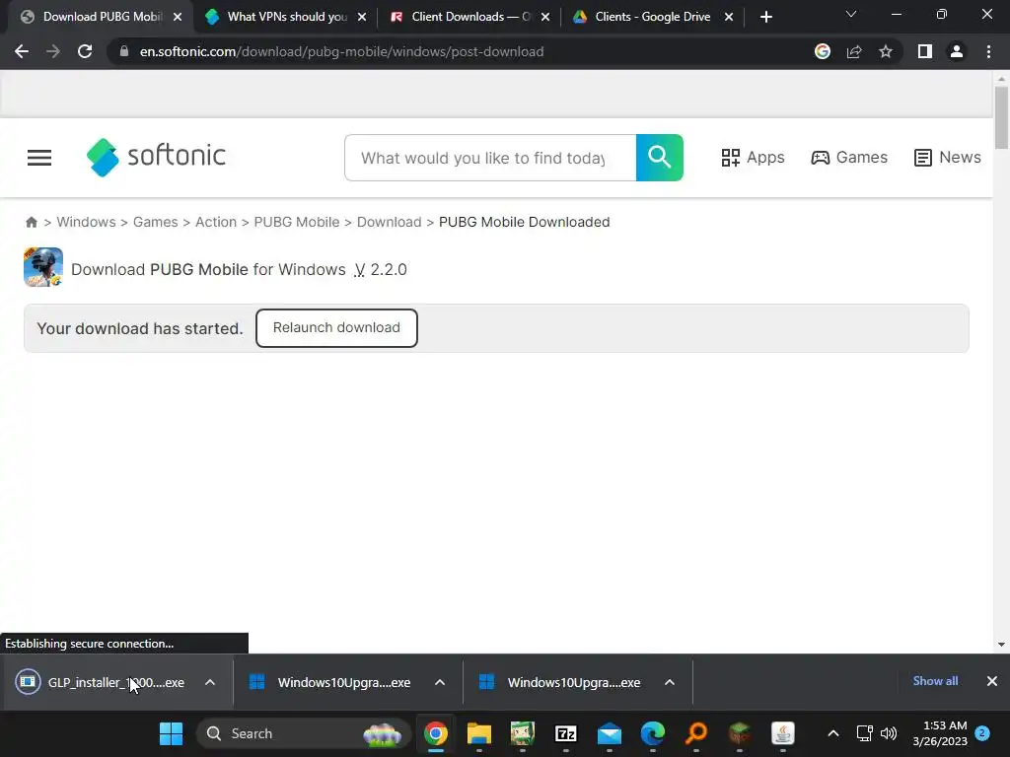The height and width of the screenshot is (757, 1010).
Task: Open first Windows10Upgrade download item
Action: [x=331, y=682]
